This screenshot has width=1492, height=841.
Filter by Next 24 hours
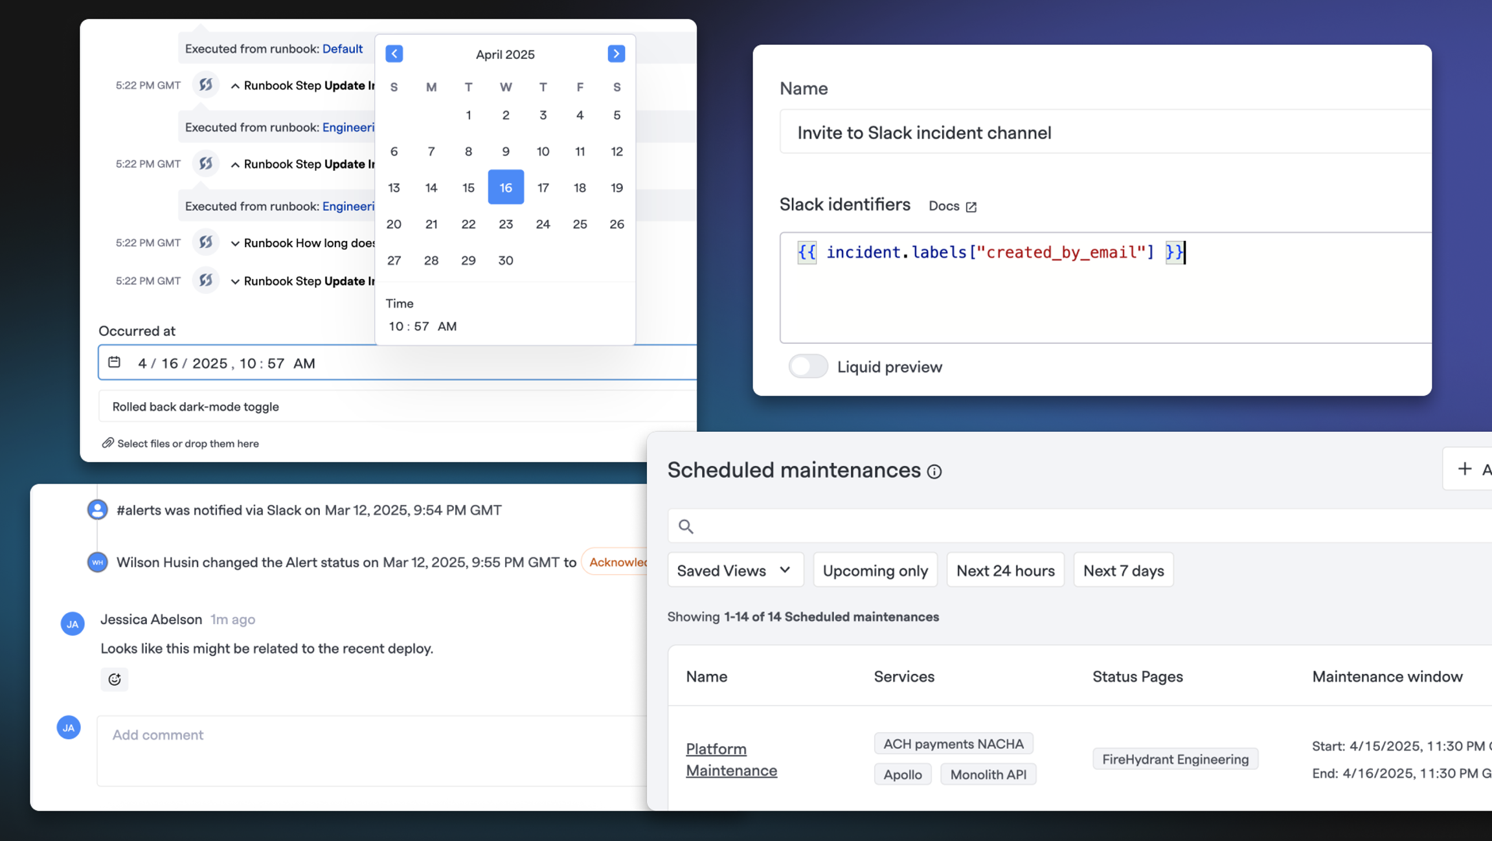[1005, 570]
